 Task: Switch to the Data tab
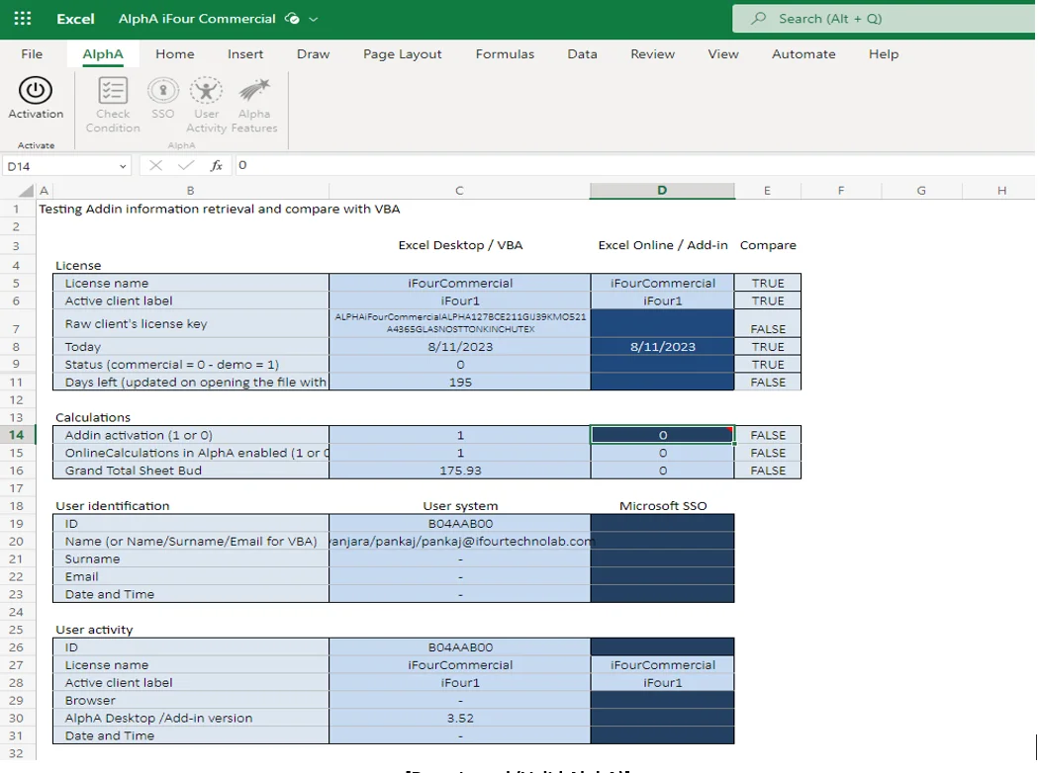[x=582, y=54]
